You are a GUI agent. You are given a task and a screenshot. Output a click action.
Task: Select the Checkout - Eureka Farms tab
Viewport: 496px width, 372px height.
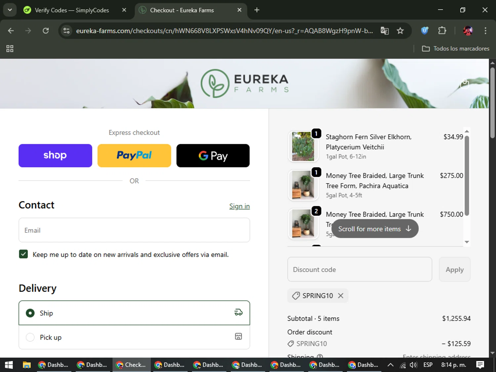pyautogui.click(x=190, y=10)
